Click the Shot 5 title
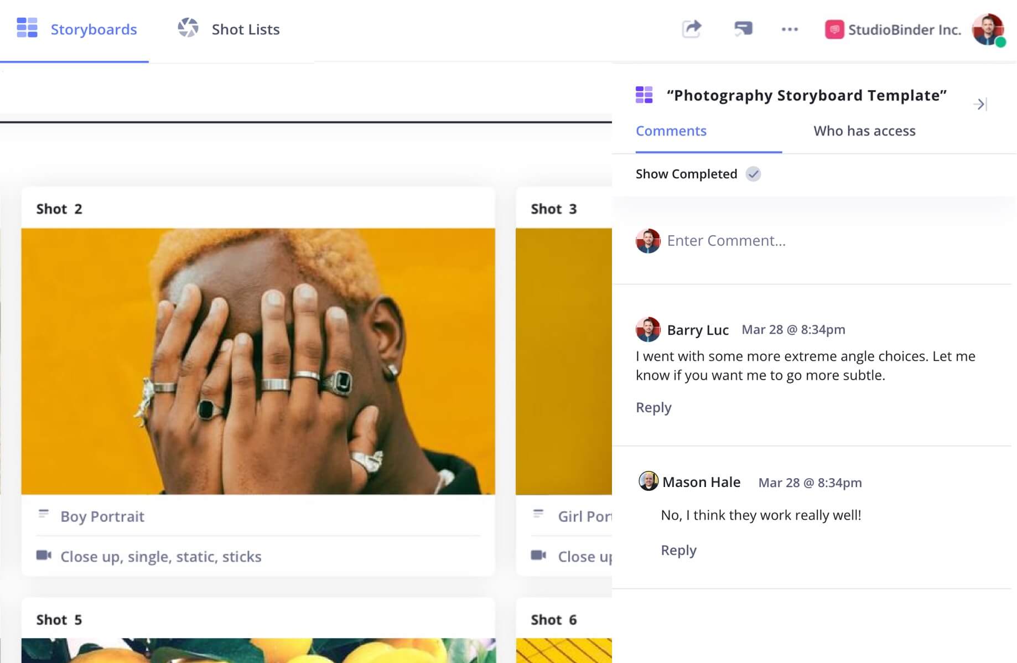This screenshot has height=663, width=1017. 59,620
